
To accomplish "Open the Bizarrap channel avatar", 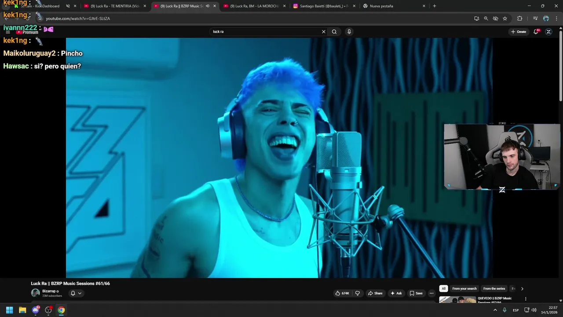I will pyautogui.click(x=35, y=293).
